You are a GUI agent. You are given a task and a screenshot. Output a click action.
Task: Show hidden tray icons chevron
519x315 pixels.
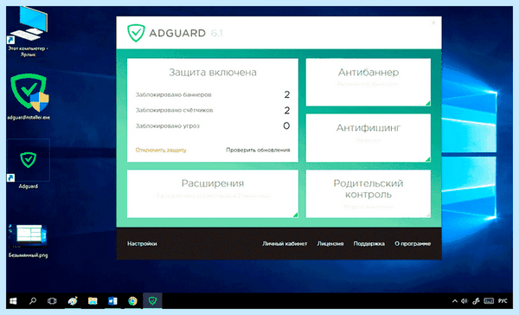(x=454, y=301)
